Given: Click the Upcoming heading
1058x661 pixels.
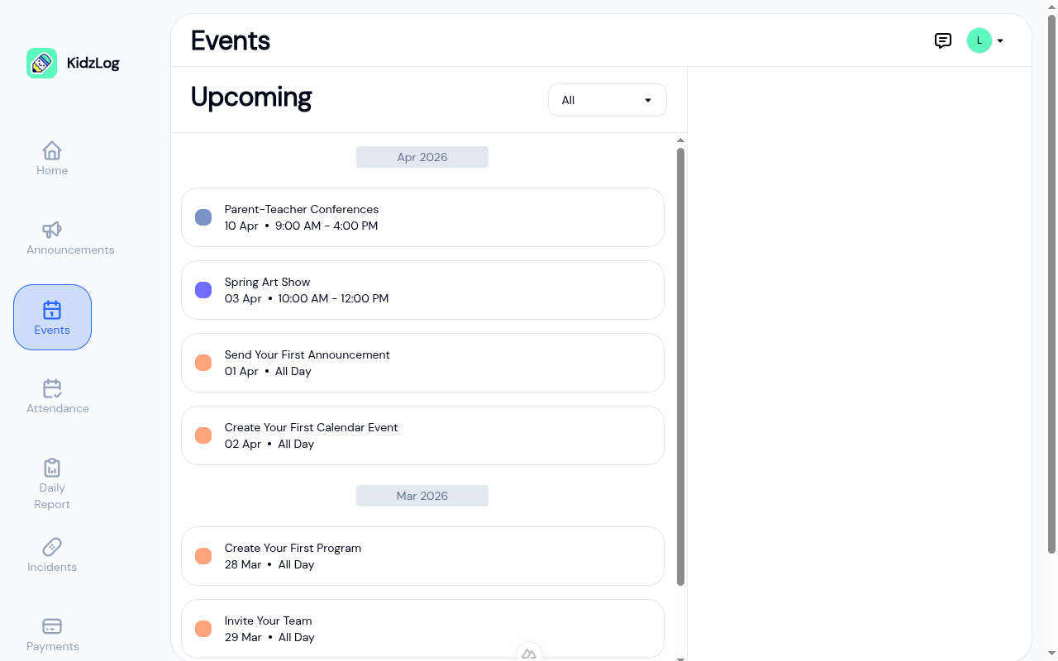Looking at the screenshot, I should [x=251, y=97].
